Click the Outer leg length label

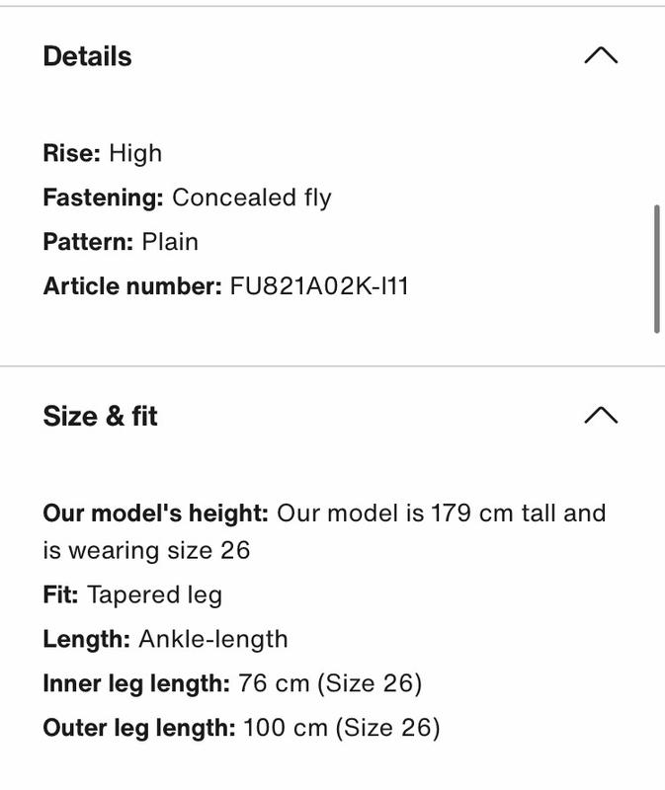(139, 728)
